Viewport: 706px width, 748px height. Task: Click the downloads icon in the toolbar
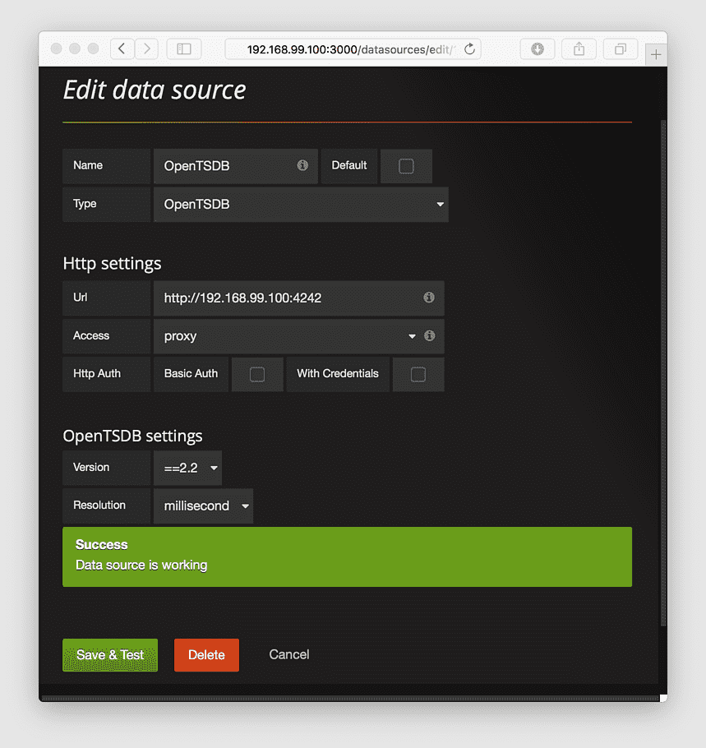(x=538, y=48)
